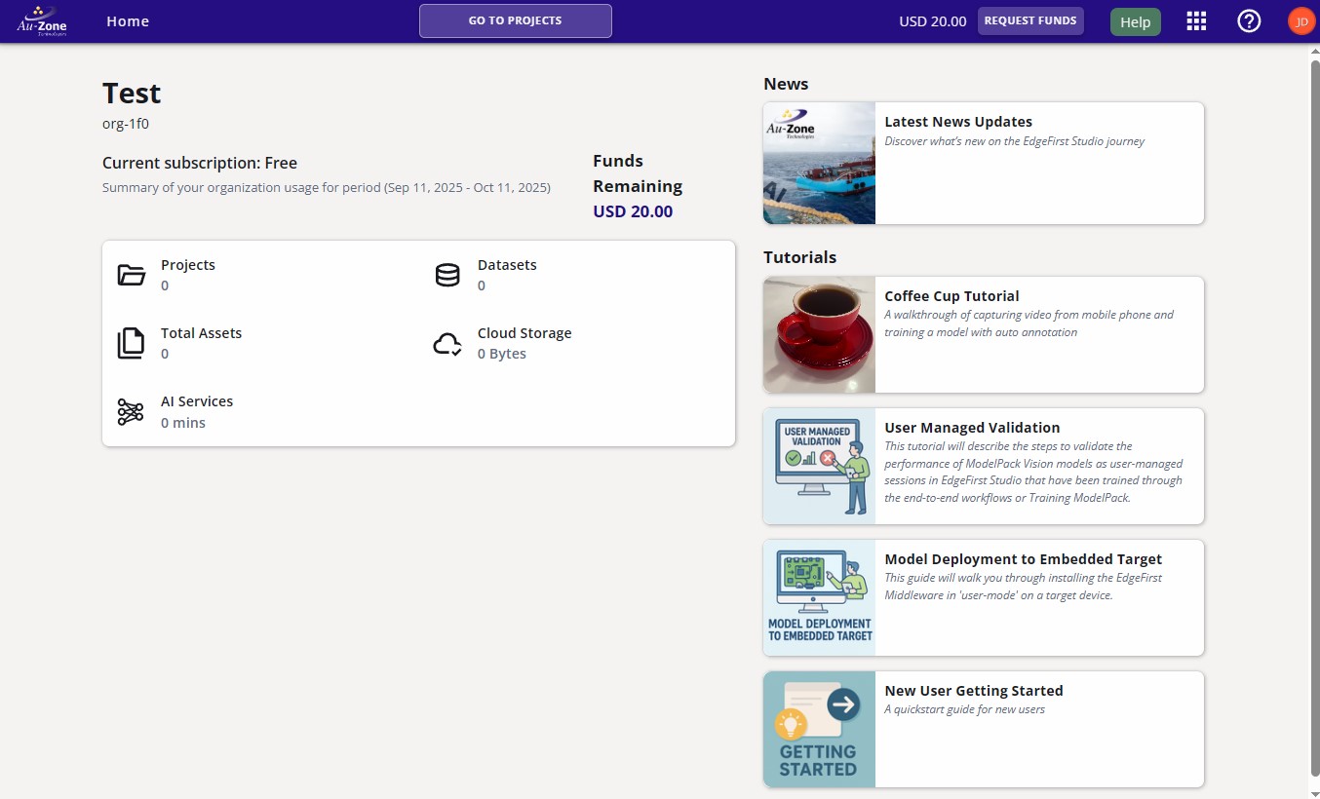Click the green Help button

point(1136,21)
